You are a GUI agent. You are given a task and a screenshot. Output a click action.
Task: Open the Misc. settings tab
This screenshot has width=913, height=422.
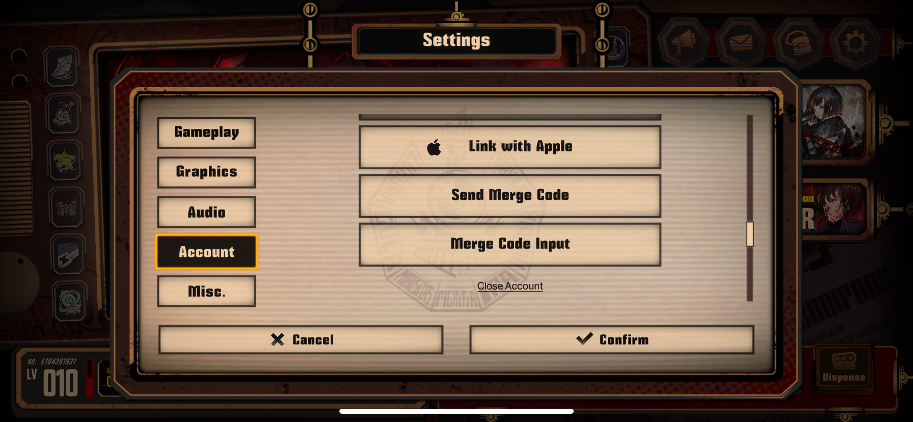pyautogui.click(x=206, y=291)
